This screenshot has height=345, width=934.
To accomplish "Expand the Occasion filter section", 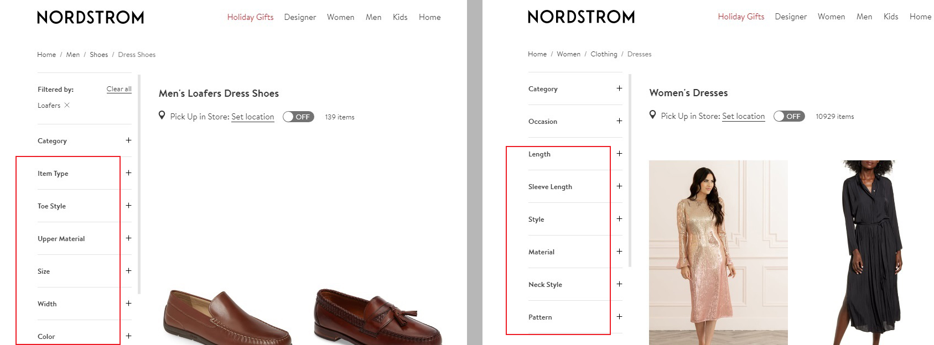I will click(619, 121).
